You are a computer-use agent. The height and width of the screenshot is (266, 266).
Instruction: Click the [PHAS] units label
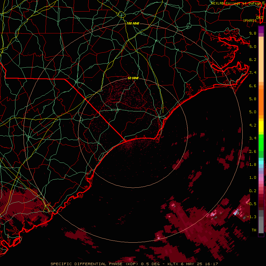[x=250, y=20]
